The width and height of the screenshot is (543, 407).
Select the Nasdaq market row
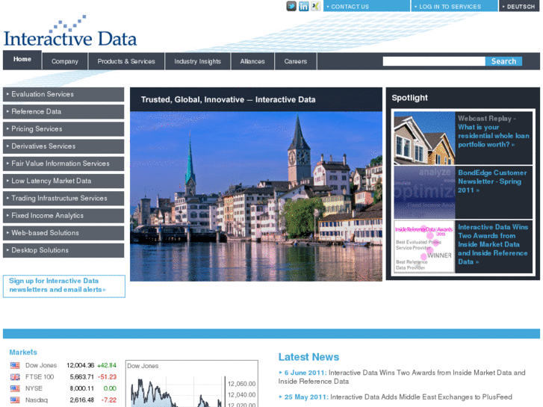(63, 400)
